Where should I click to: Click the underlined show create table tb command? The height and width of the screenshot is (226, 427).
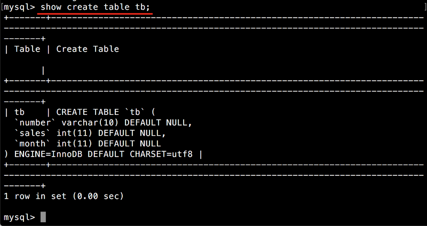point(95,7)
